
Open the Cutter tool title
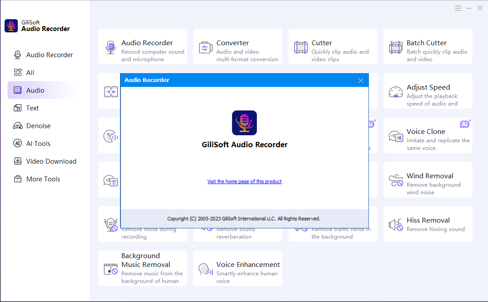click(x=321, y=43)
